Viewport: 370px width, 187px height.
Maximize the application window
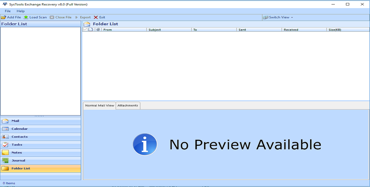(347, 4)
